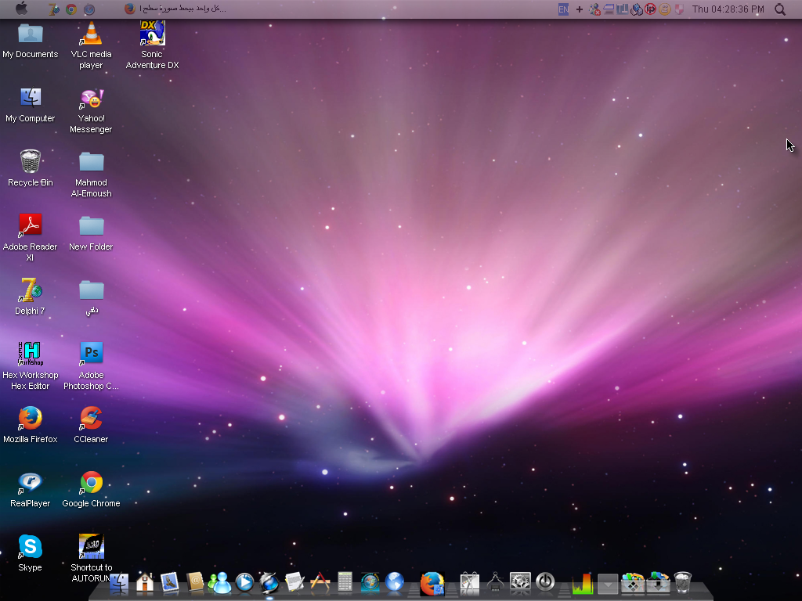Click the Firefox icon in the dock
The image size is (802, 601).
[432, 583]
